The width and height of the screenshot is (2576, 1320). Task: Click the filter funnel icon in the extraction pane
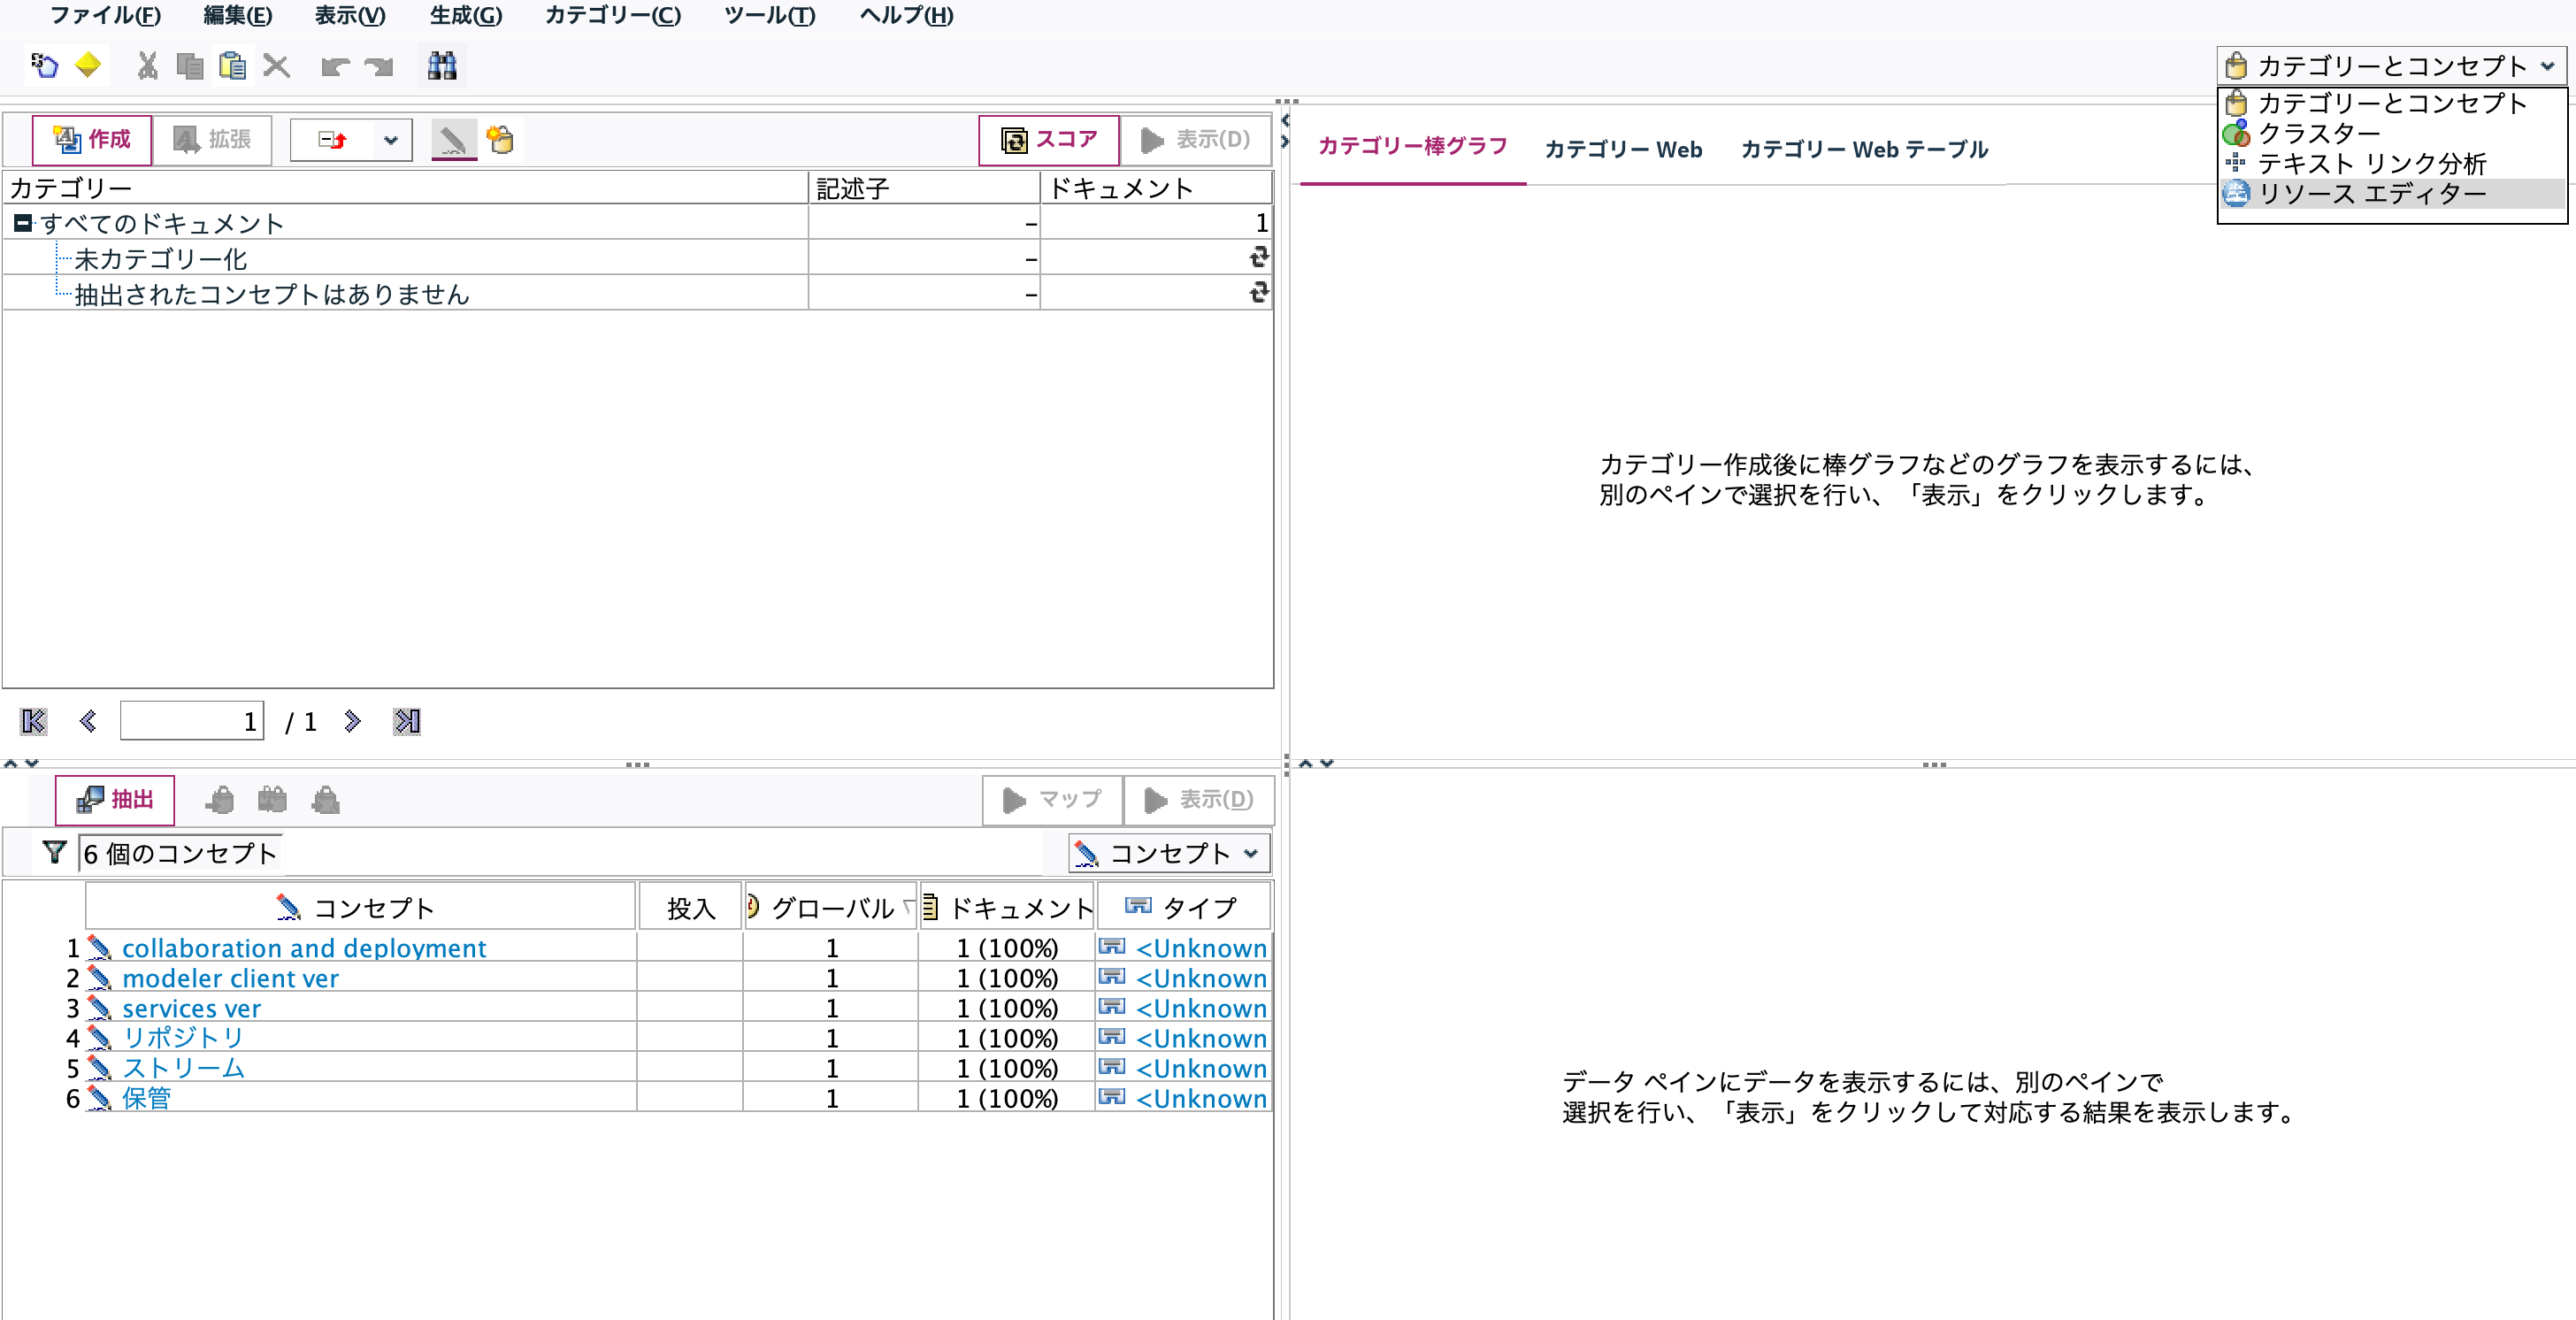53,852
